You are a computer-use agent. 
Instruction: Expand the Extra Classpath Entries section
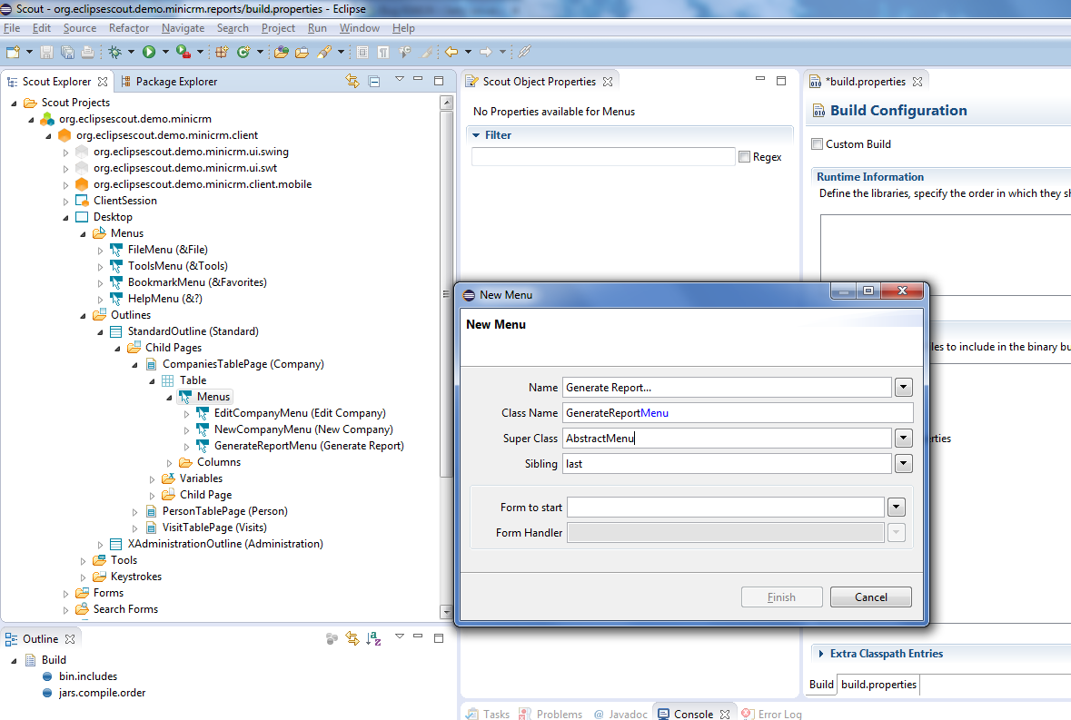click(821, 654)
